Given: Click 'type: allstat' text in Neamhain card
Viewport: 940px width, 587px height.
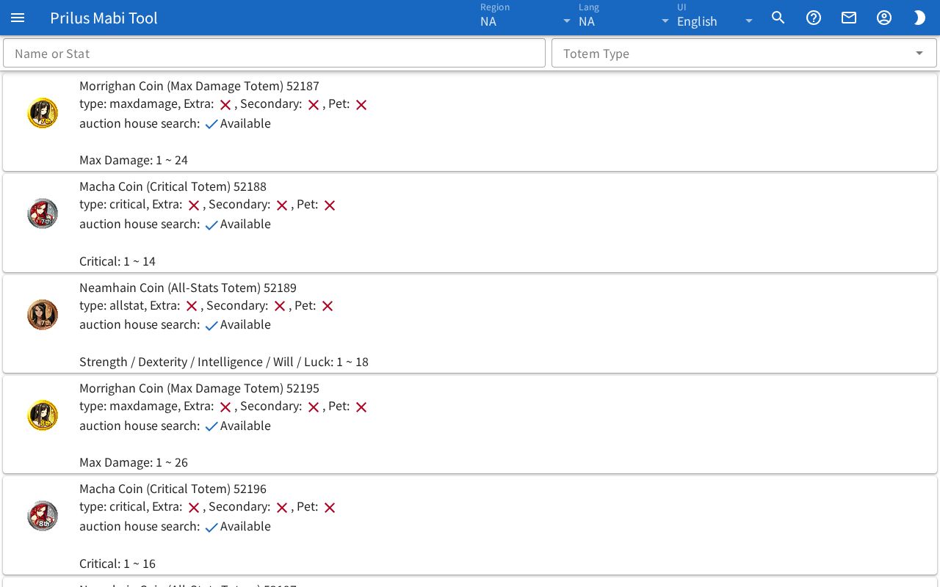Looking at the screenshot, I should (112, 305).
